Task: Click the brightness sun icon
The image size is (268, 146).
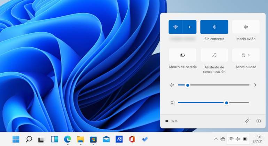Action: coord(172,103)
